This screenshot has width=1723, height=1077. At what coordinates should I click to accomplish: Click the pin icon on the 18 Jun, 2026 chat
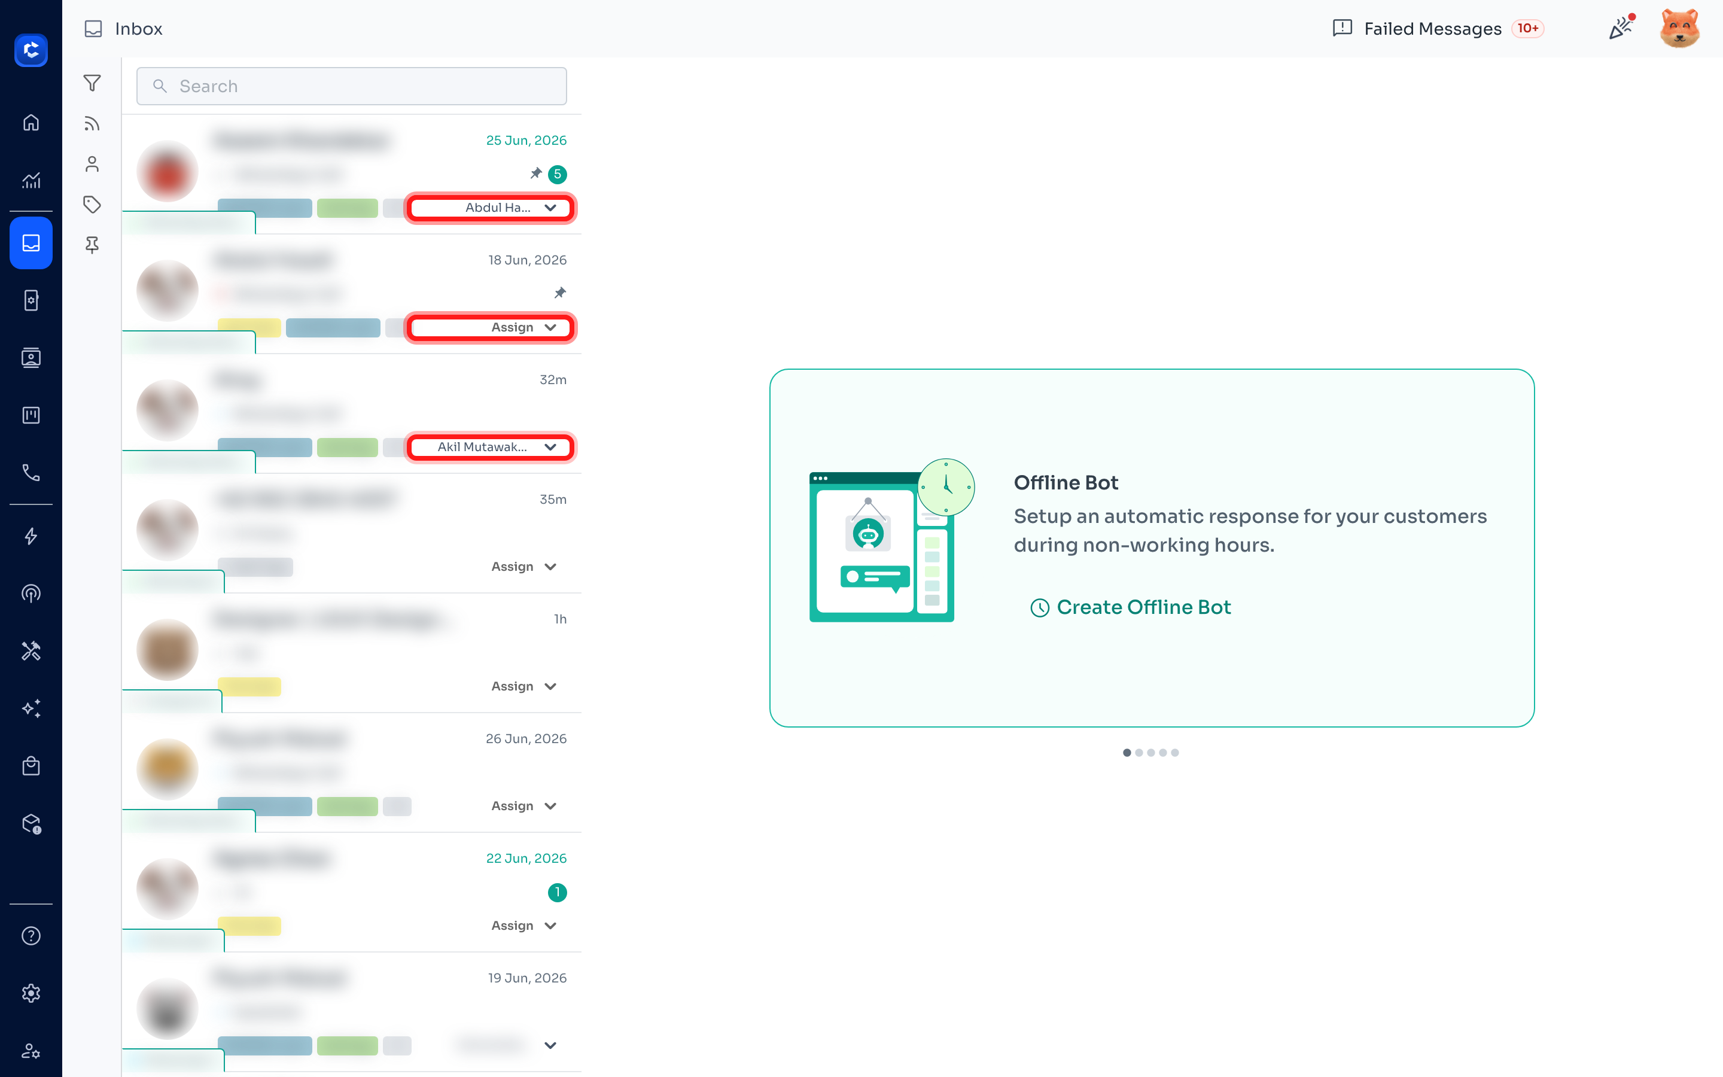(x=561, y=293)
